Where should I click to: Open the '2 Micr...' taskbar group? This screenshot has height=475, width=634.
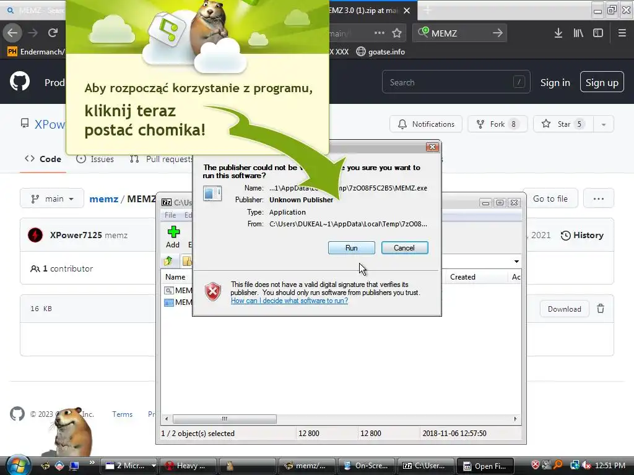tap(130, 466)
